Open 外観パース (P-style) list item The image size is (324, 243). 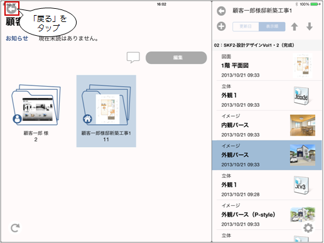267,215
